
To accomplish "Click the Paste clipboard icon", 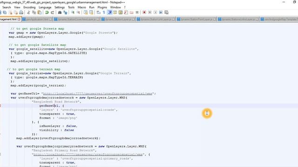I will click(40, 13).
